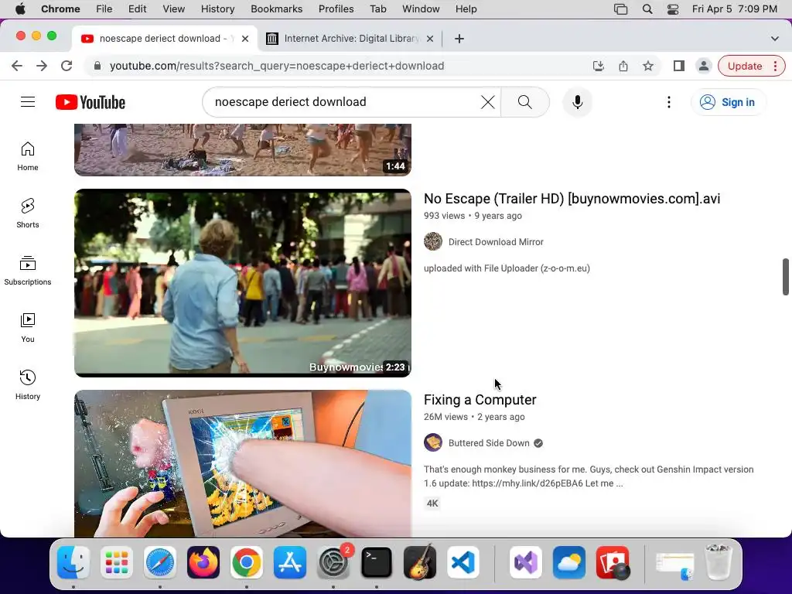Click the Sign in button
Screen dimensions: 792x594
pos(728,102)
